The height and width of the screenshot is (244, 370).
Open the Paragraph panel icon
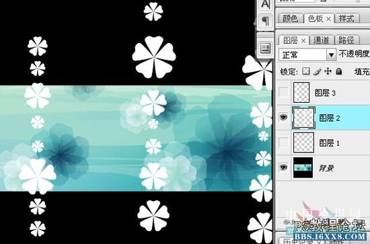pos(266,22)
